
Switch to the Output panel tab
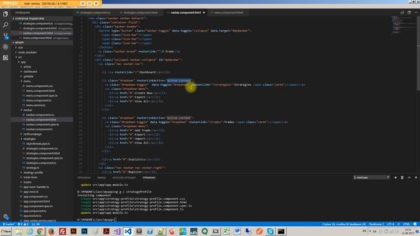click(102, 178)
